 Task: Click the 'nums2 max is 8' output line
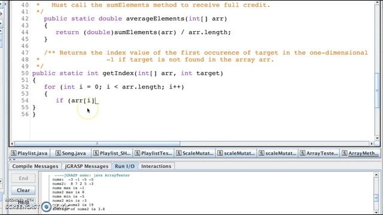coord(68,192)
